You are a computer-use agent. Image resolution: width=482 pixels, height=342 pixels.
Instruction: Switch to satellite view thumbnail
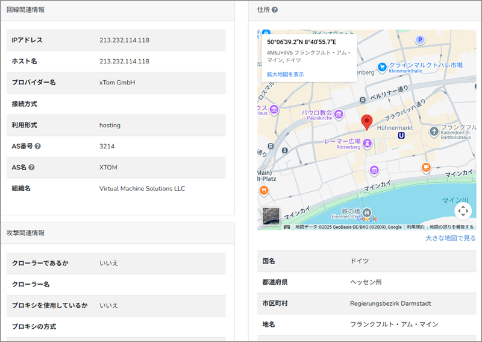pyautogui.click(x=271, y=216)
